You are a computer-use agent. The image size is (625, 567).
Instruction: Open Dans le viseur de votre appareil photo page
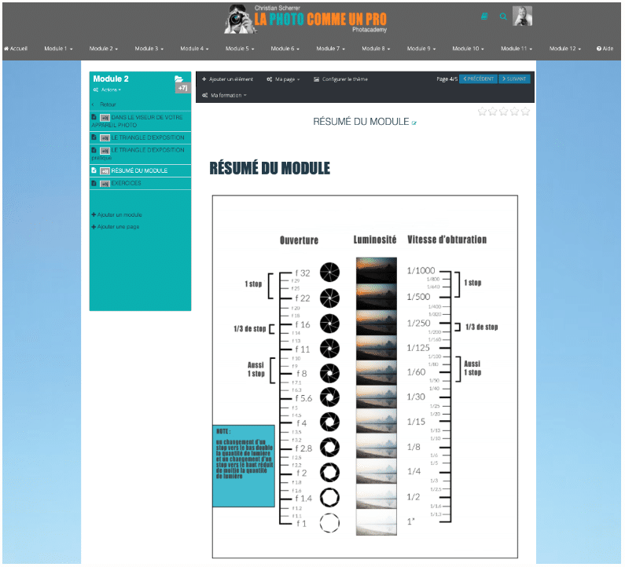click(140, 121)
